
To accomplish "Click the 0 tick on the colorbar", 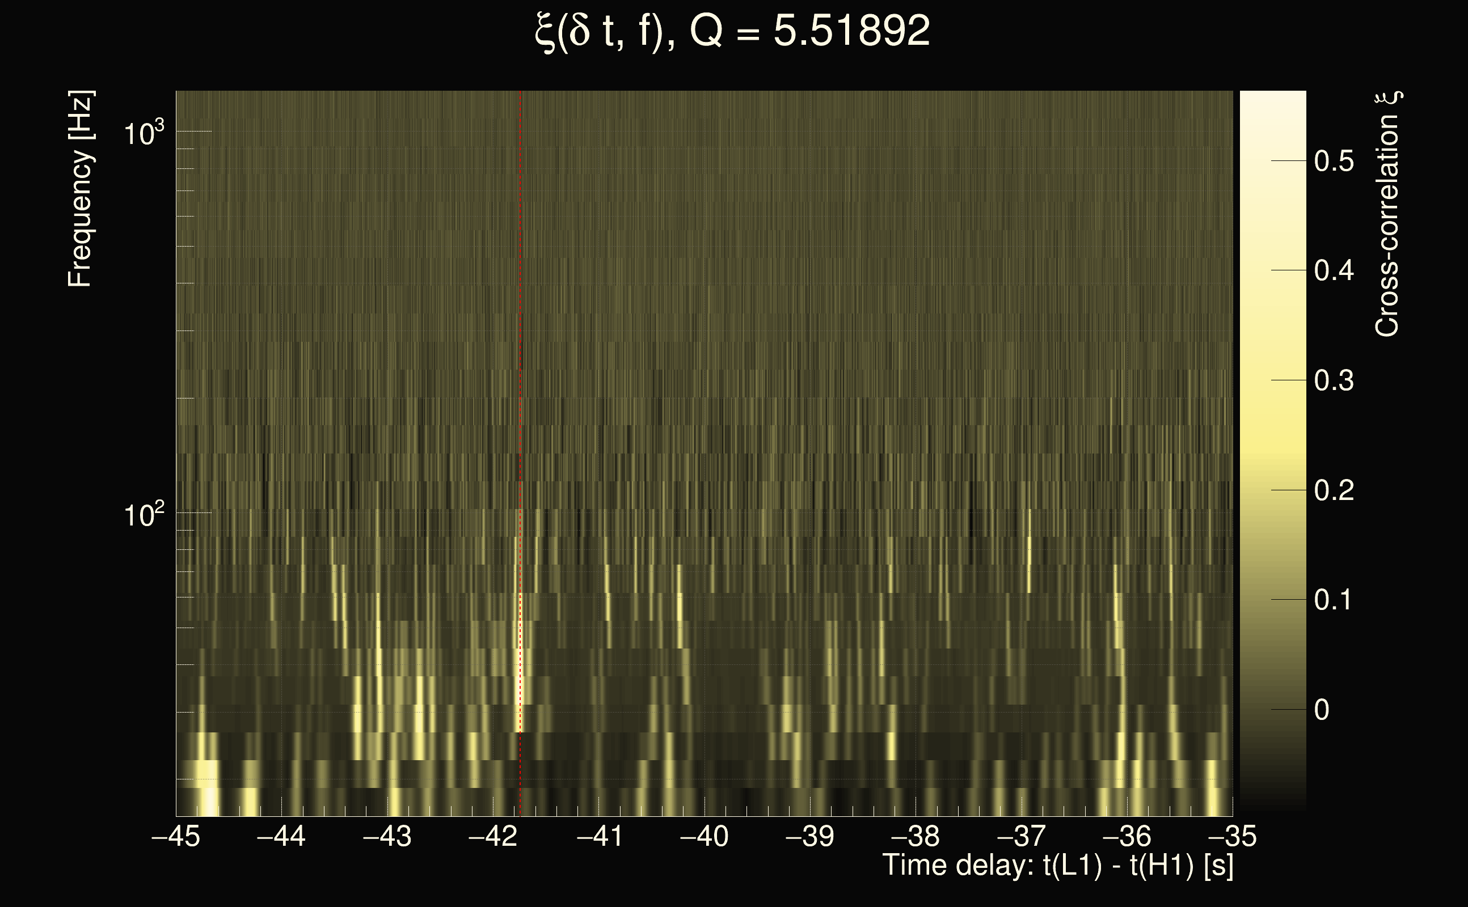I will 1322,710.
